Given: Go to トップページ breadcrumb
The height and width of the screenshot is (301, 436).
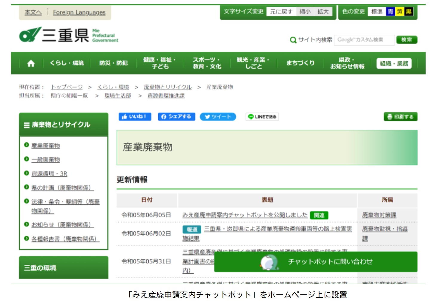Looking at the screenshot, I should click(x=67, y=87).
